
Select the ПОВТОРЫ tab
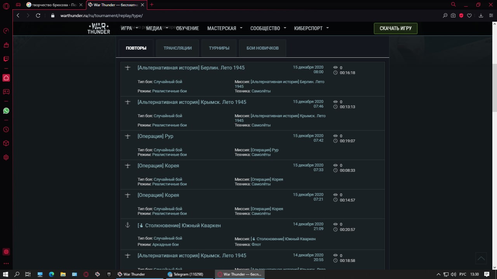(136, 48)
